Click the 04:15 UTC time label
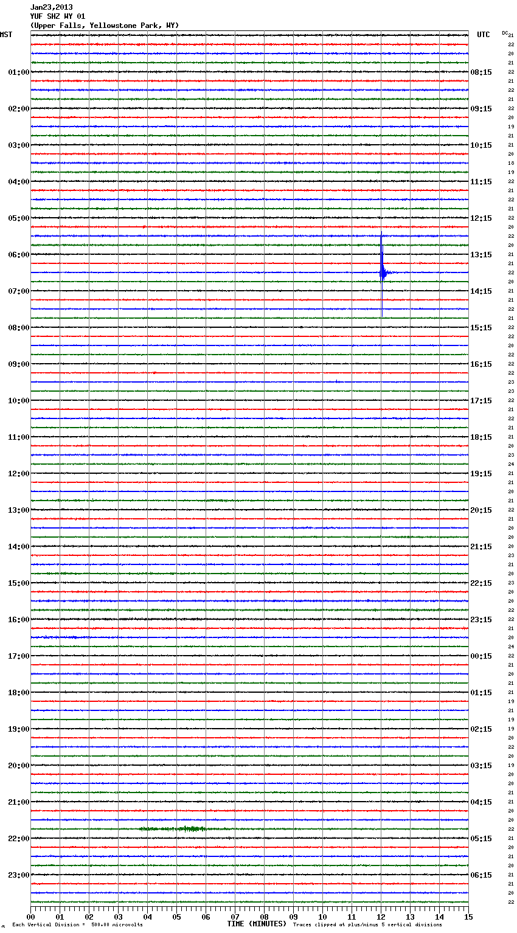Screen dimensions: 517x933 [481, 802]
